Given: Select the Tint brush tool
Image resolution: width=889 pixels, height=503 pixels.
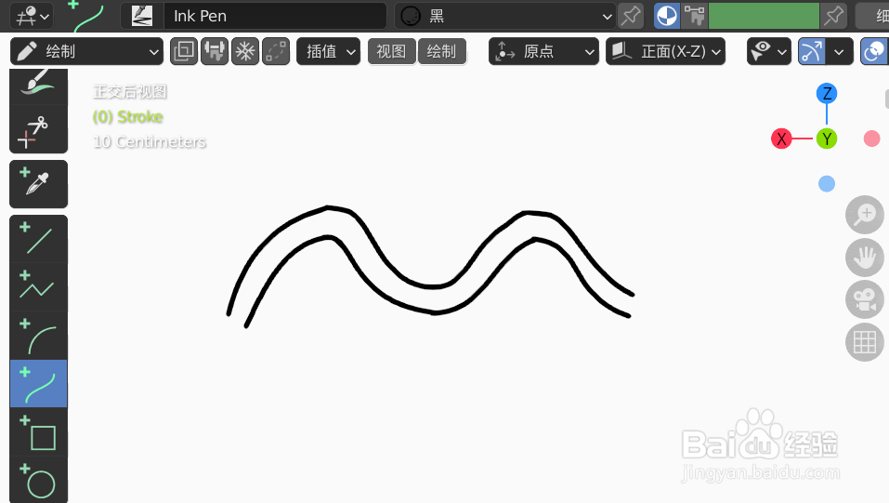Looking at the screenshot, I should coord(39,86).
